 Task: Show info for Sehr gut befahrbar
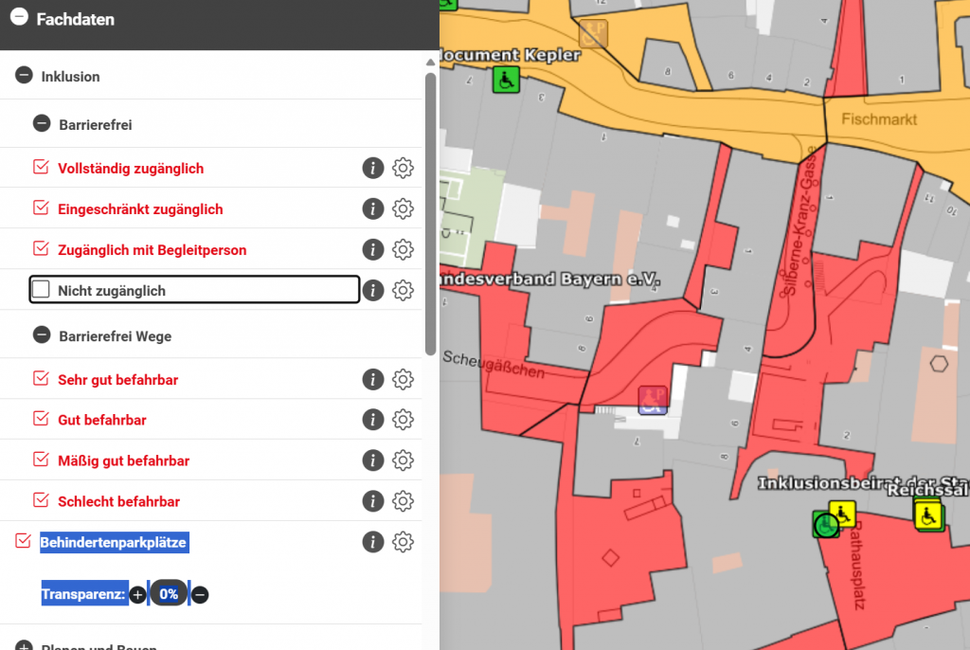pos(373,379)
